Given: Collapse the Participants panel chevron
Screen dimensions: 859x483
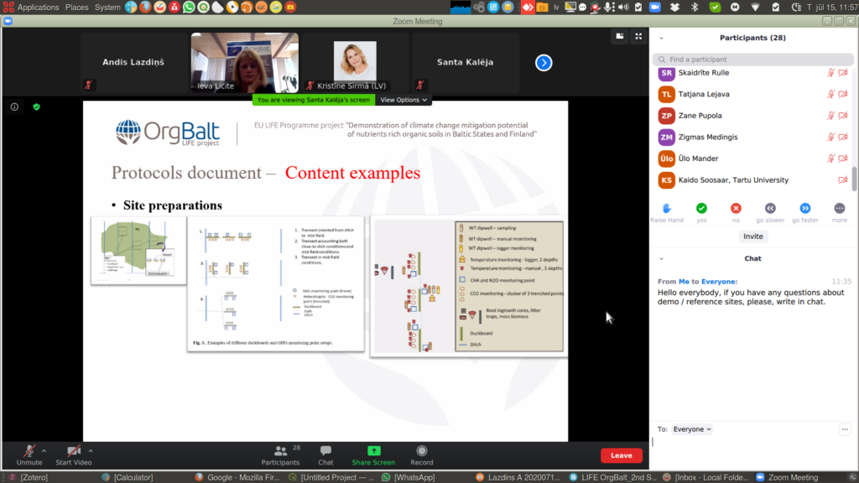Looking at the screenshot, I should (x=661, y=38).
